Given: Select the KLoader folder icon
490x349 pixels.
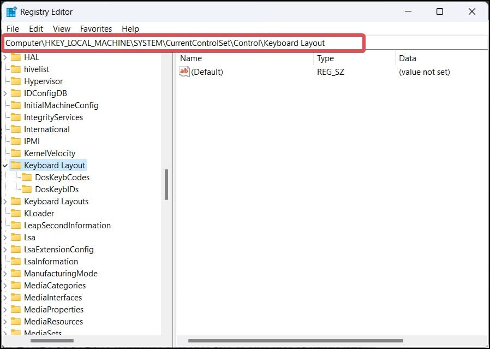Looking at the screenshot, I should point(16,213).
